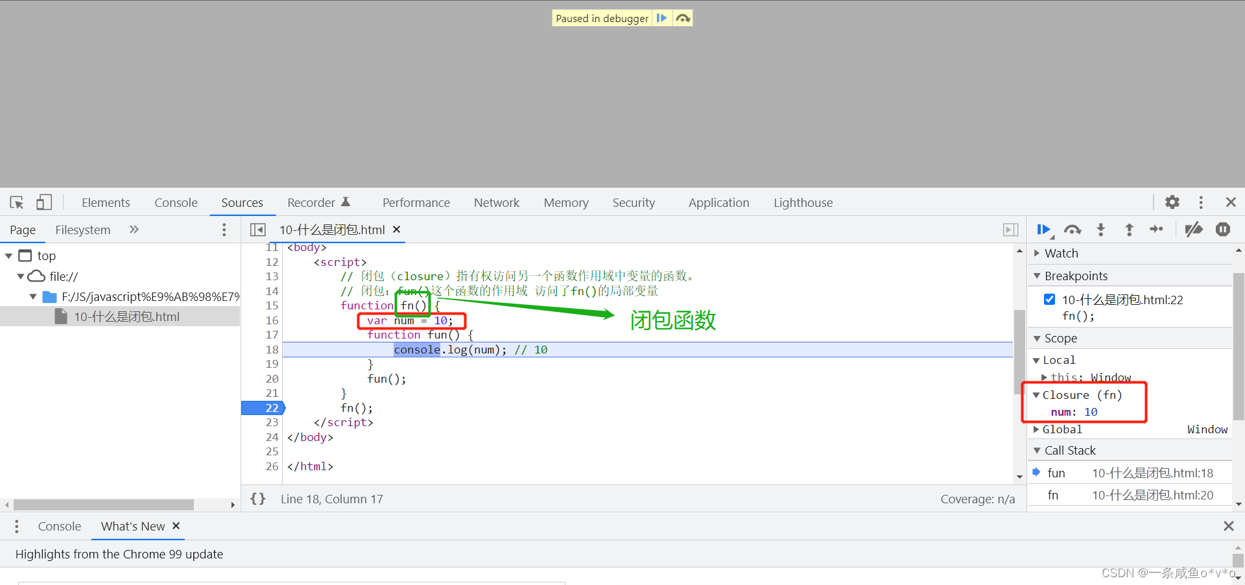Select the Filesystem navigator tab
This screenshot has width=1245, height=585.
[x=83, y=230]
